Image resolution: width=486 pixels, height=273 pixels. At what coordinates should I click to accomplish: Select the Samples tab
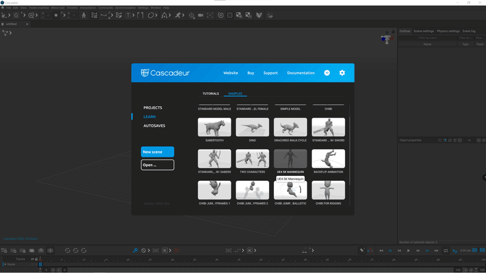click(x=235, y=93)
